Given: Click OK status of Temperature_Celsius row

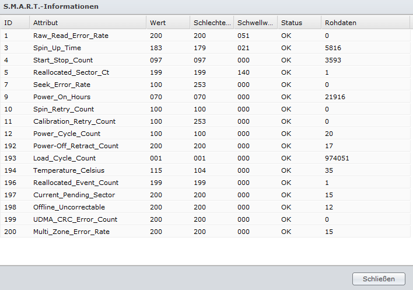Looking at the screenshot, I should 286,170.
